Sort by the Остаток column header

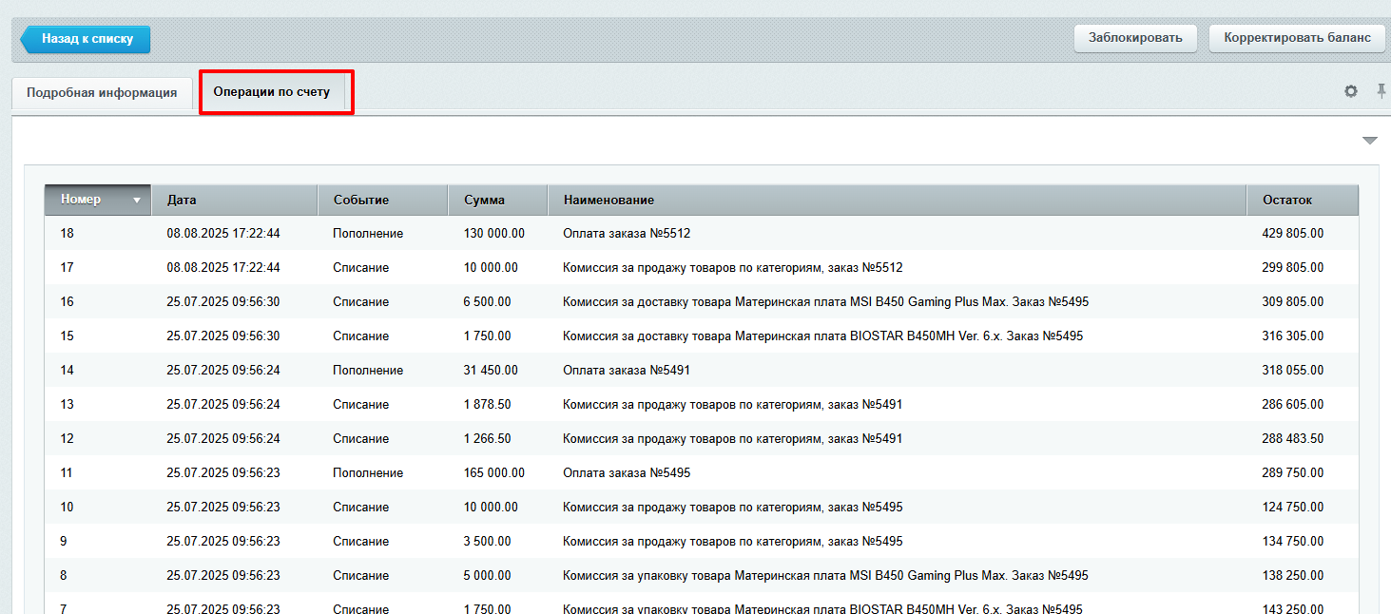[1302, 201]
